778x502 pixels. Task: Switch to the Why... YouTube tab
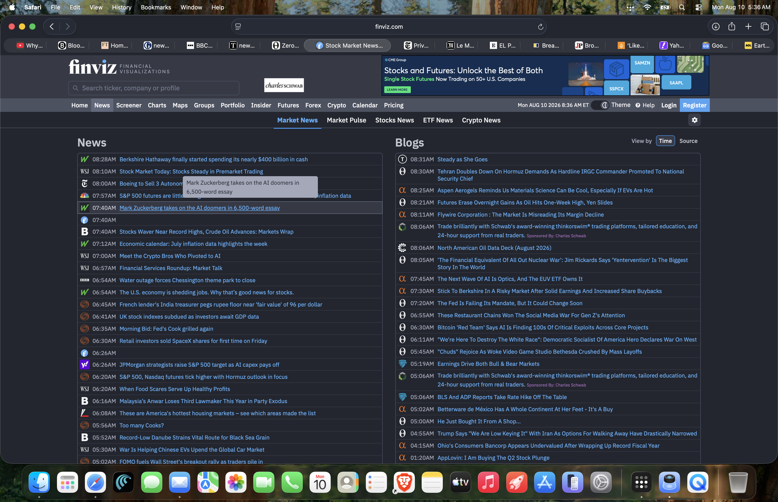30,46
